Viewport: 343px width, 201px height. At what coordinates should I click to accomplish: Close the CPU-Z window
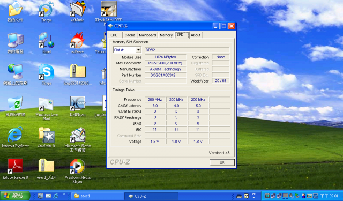(232, 26)
